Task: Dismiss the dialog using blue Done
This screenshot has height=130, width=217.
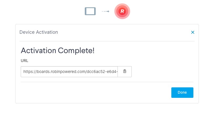Action: pyautogui.click(x=182, y=92)
